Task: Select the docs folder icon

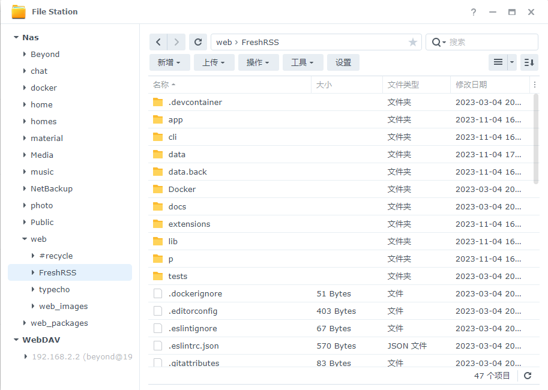Action: click(158, 206)
